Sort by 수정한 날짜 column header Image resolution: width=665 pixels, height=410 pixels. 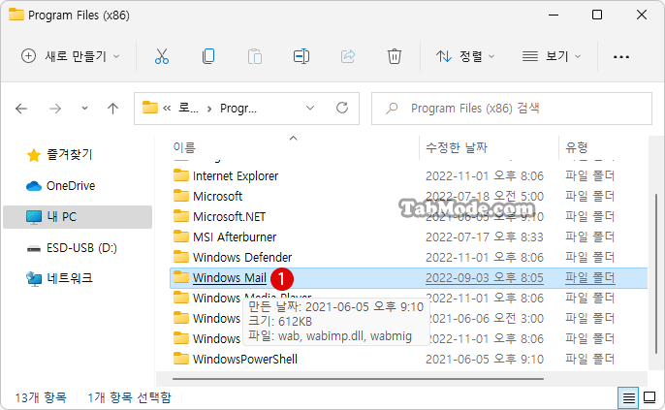point(457,147)
